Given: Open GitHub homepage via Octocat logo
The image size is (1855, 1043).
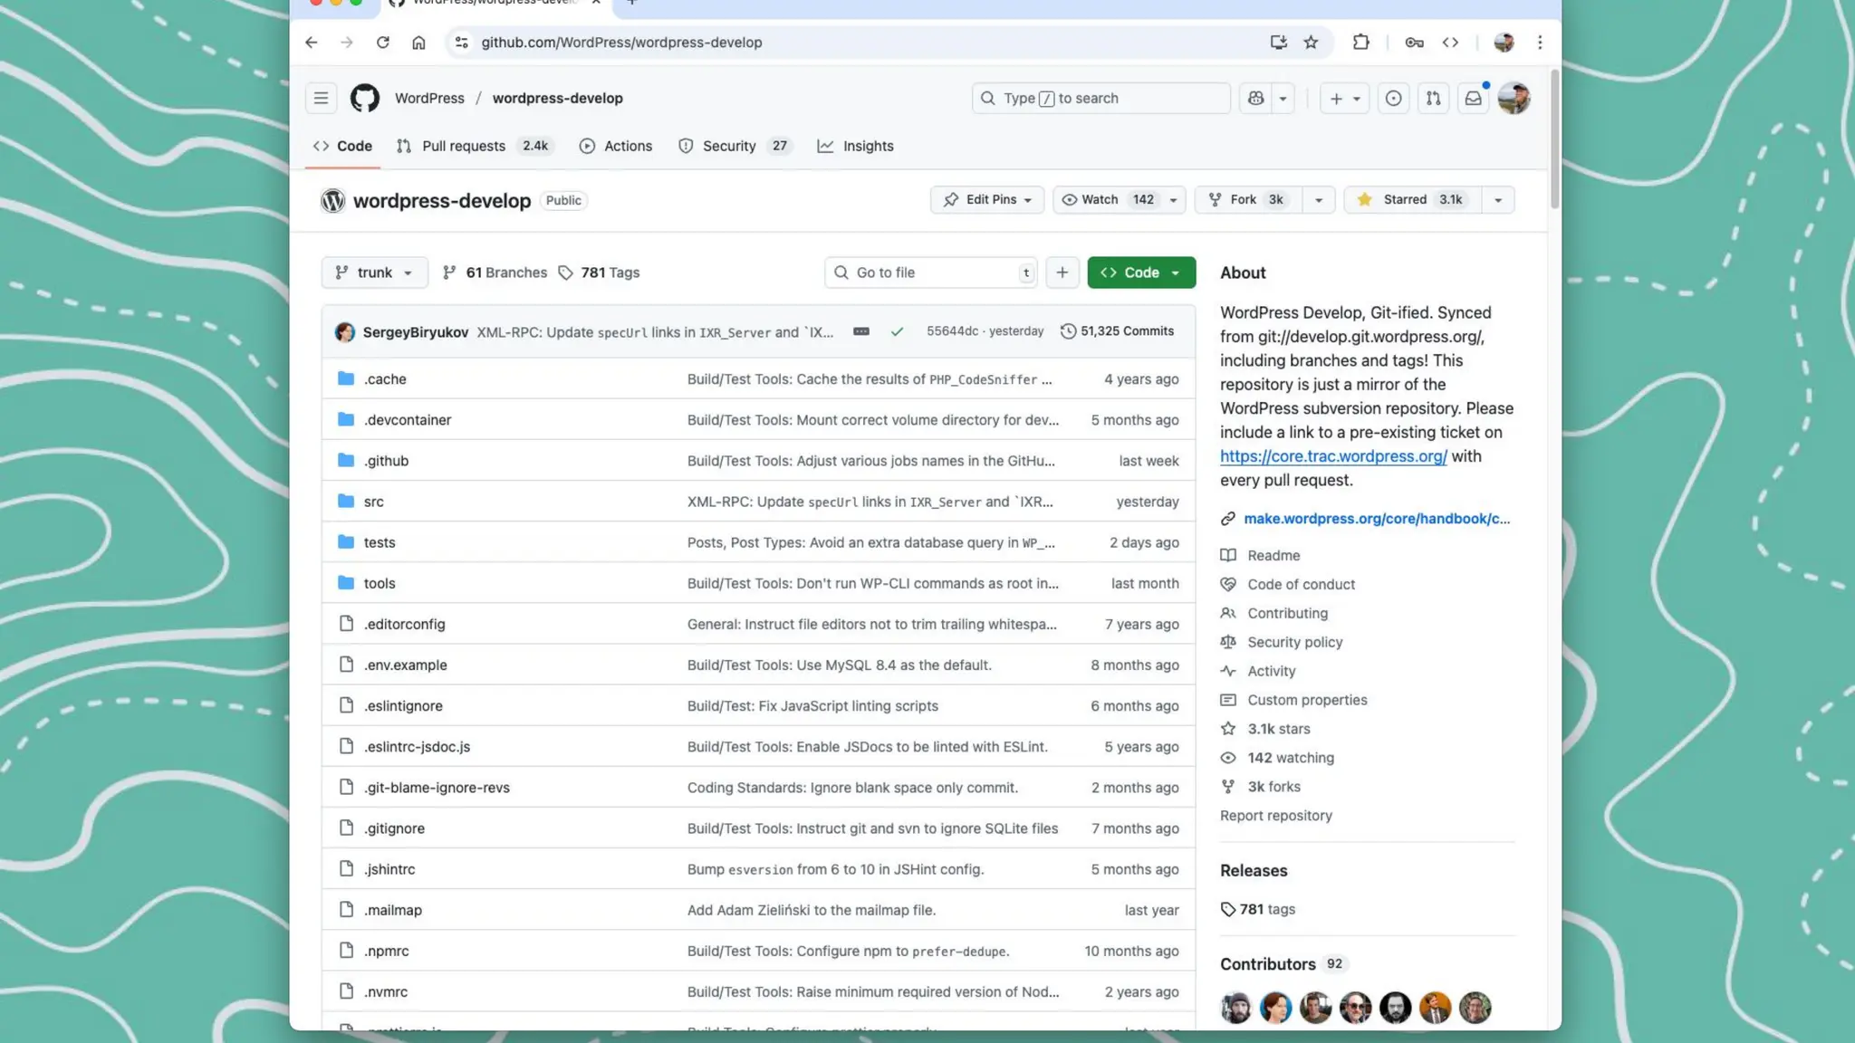Looking at the screenshot, I should pyautogui.click(x=364, y=98).
